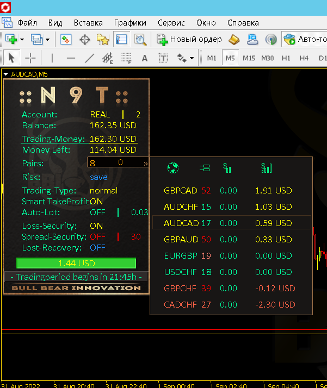Image resolution: width=327 pixels, height=388 pixels.
Task: Toggle Auto-Lot OFF switch
Action: pos(97,212)
